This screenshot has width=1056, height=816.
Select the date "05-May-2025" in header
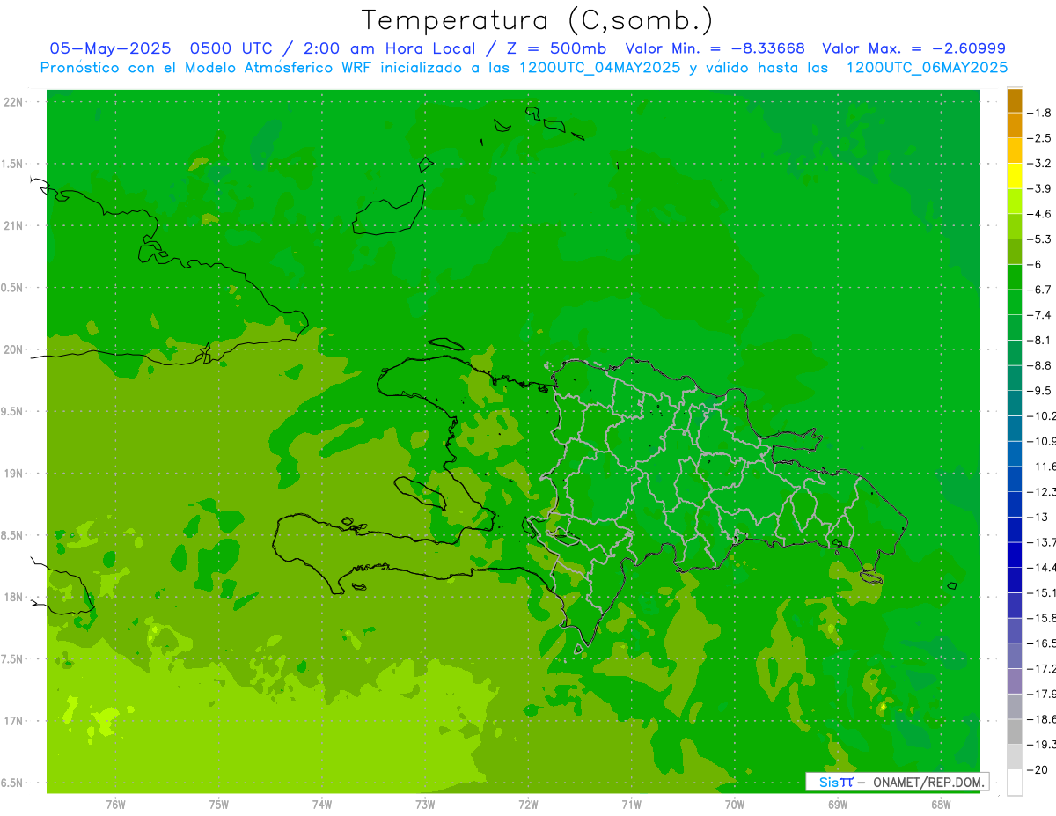point(109,48)
